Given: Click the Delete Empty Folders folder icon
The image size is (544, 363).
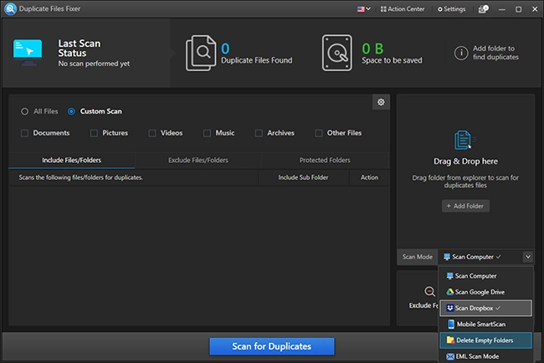Looking at the screenshot, I should click(450, 340).
